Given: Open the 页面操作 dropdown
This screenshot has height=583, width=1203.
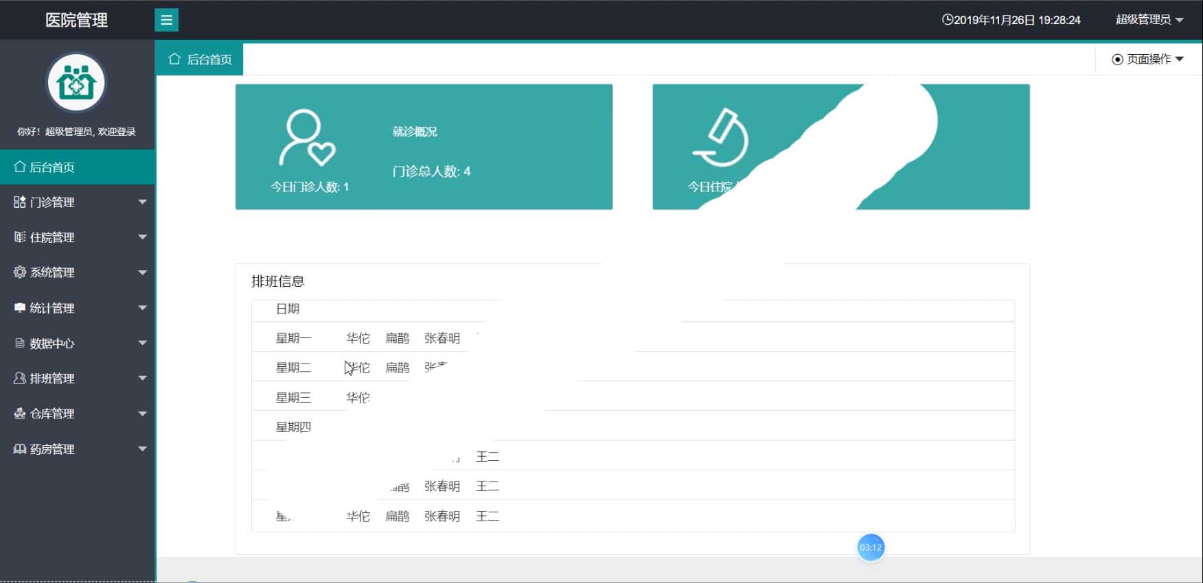Looking at the screenshot, I should click(x=1147, y=59).
